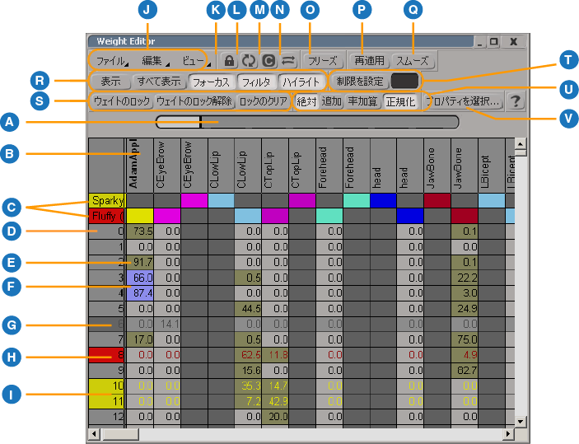
Task: Click the 制限を設定 button
Action: tap(360, 82)
